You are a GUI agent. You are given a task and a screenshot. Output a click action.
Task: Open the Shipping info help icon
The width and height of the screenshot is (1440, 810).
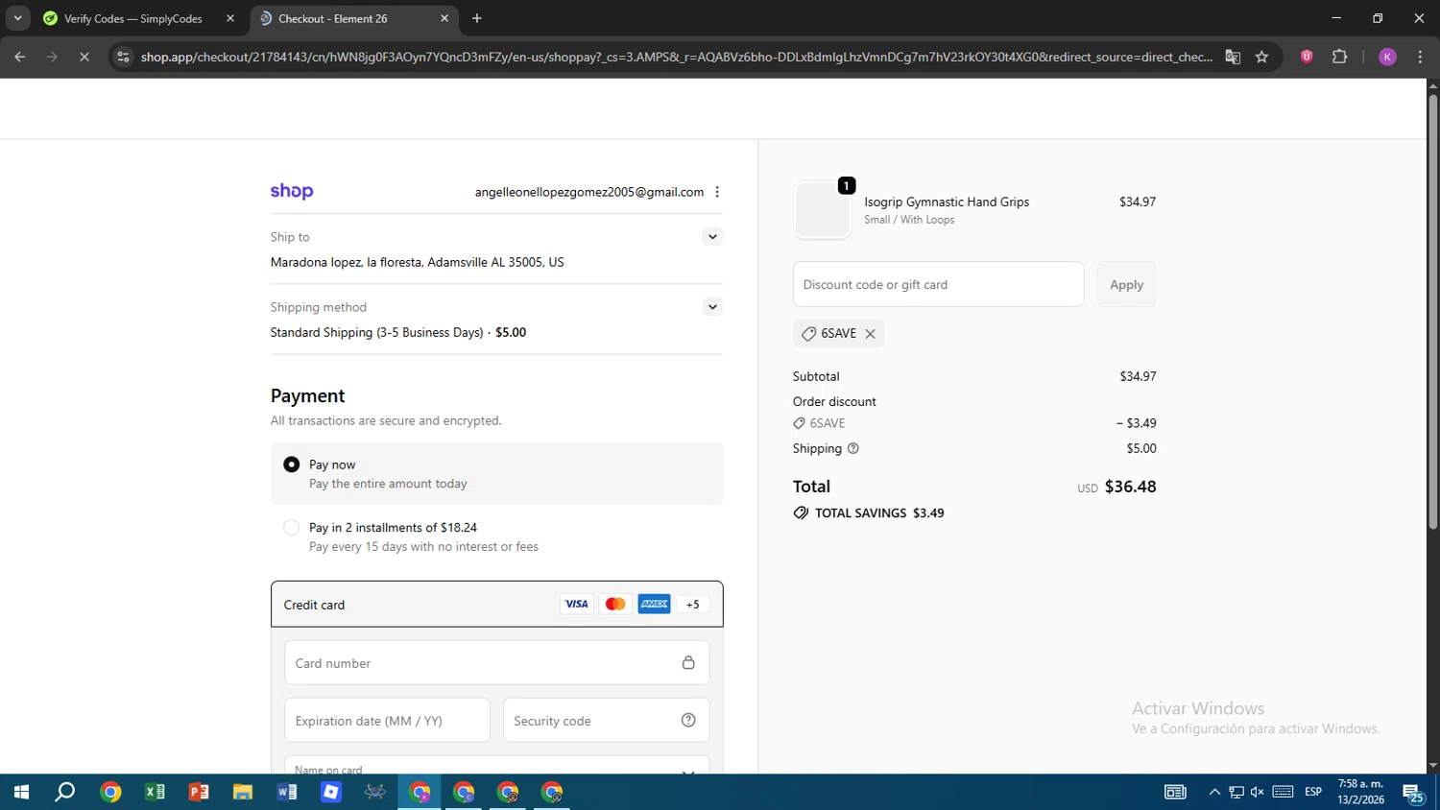(852, 448)
